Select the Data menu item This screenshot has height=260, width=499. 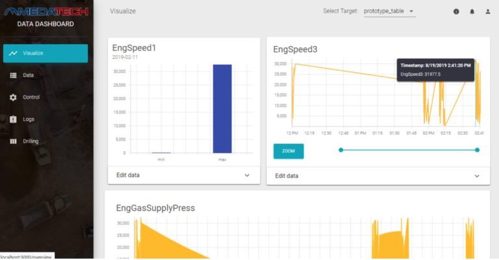28,75
